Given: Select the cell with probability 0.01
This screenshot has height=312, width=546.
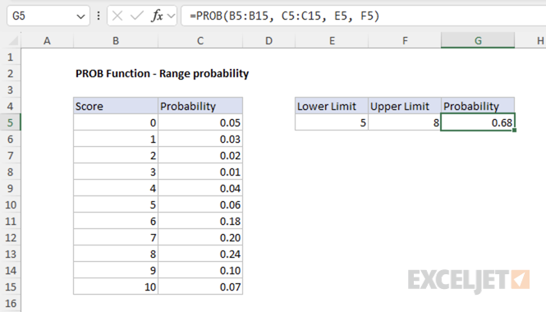Looking at the screenshot, I should [200, 172].
